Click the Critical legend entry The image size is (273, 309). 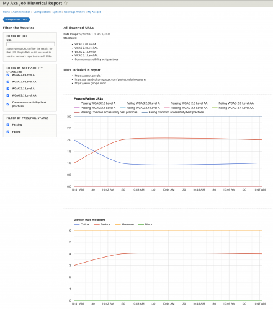82,224
